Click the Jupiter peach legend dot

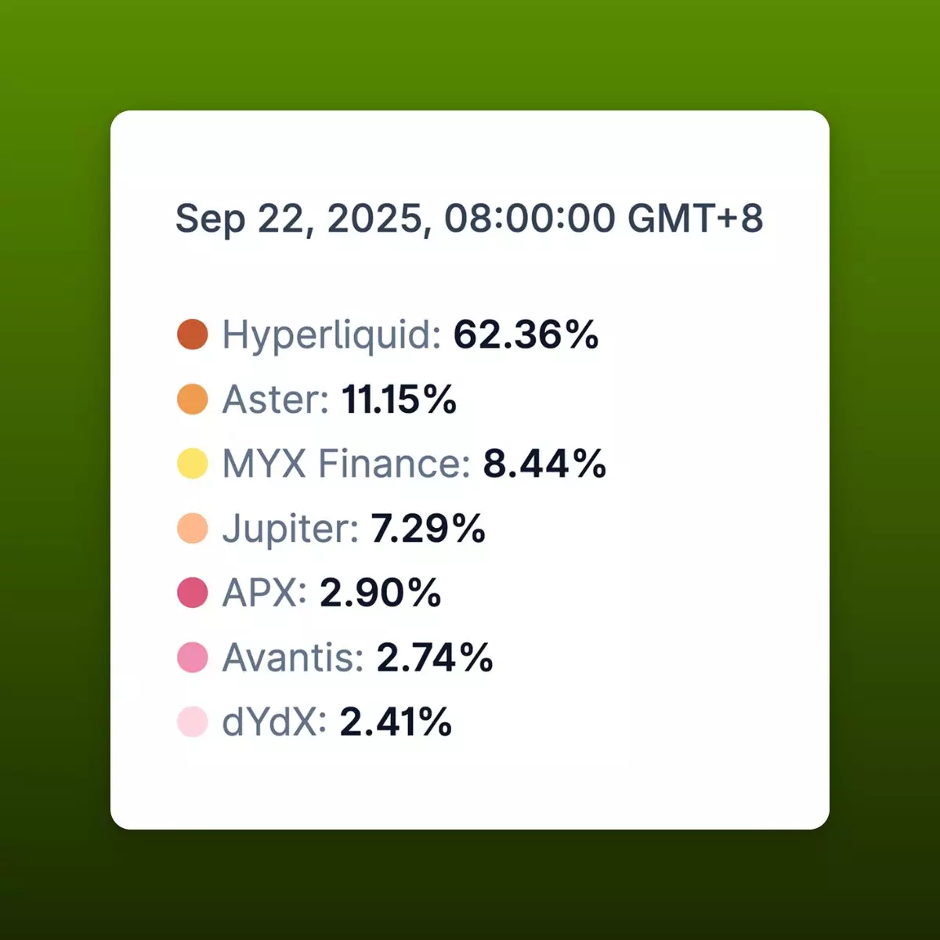pos(193,528)
